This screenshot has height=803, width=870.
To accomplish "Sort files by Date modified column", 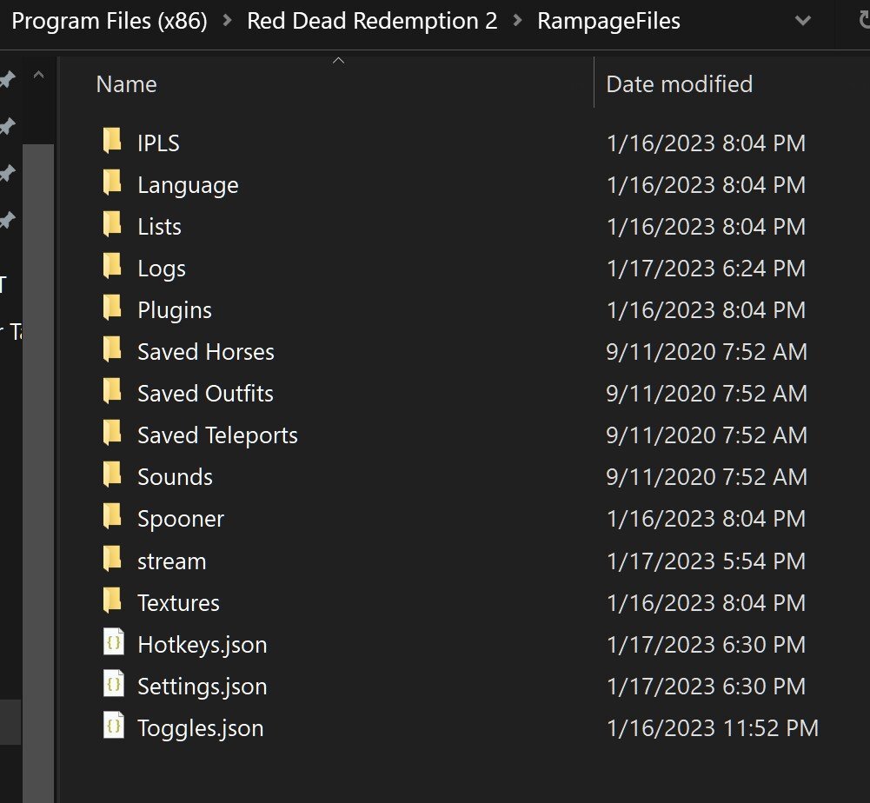I will pyautogui.click(x=679, y=84).
